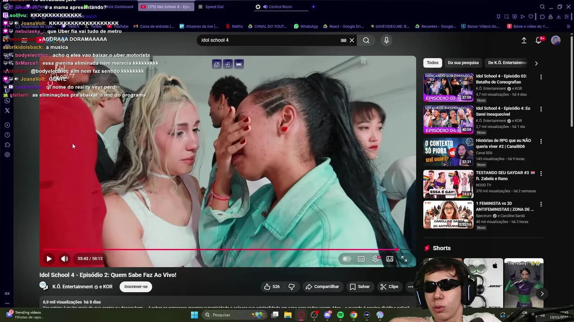The height and width of the screenshot is (322, 574).
Task: Show more filter chips with arrow
Action: point(536,63)
